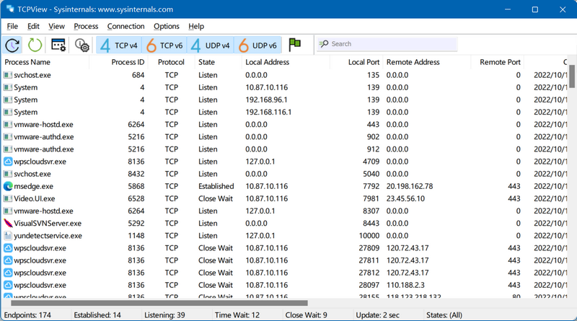Image resolution: width=577 pixels, height=321 pixels.
Task: Click Update: 2 sec in status bar
Action: coord(377,315)
